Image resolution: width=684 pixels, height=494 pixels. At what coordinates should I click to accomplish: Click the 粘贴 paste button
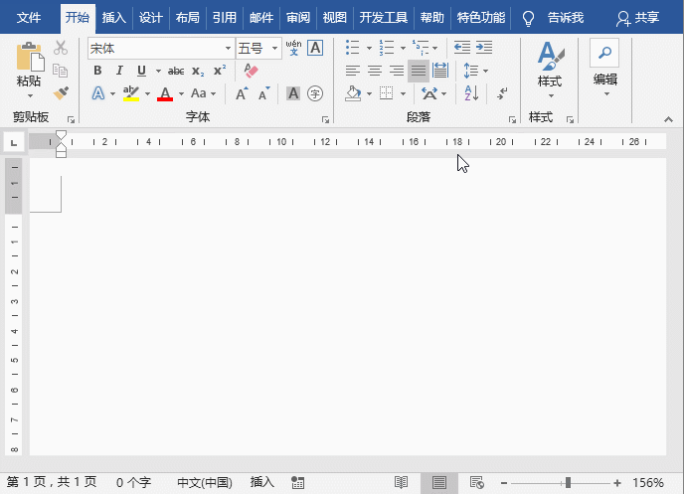tap(29, 72)
